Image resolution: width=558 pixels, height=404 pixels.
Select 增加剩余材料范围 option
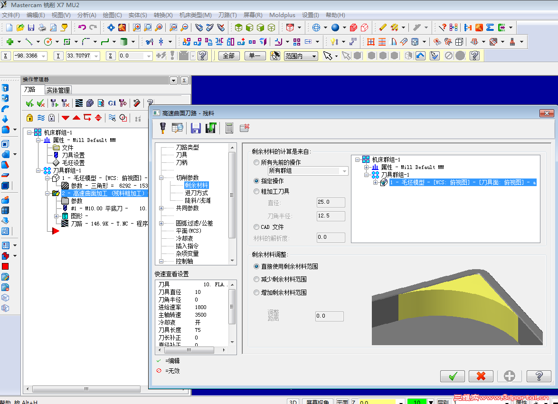[256, 292]
